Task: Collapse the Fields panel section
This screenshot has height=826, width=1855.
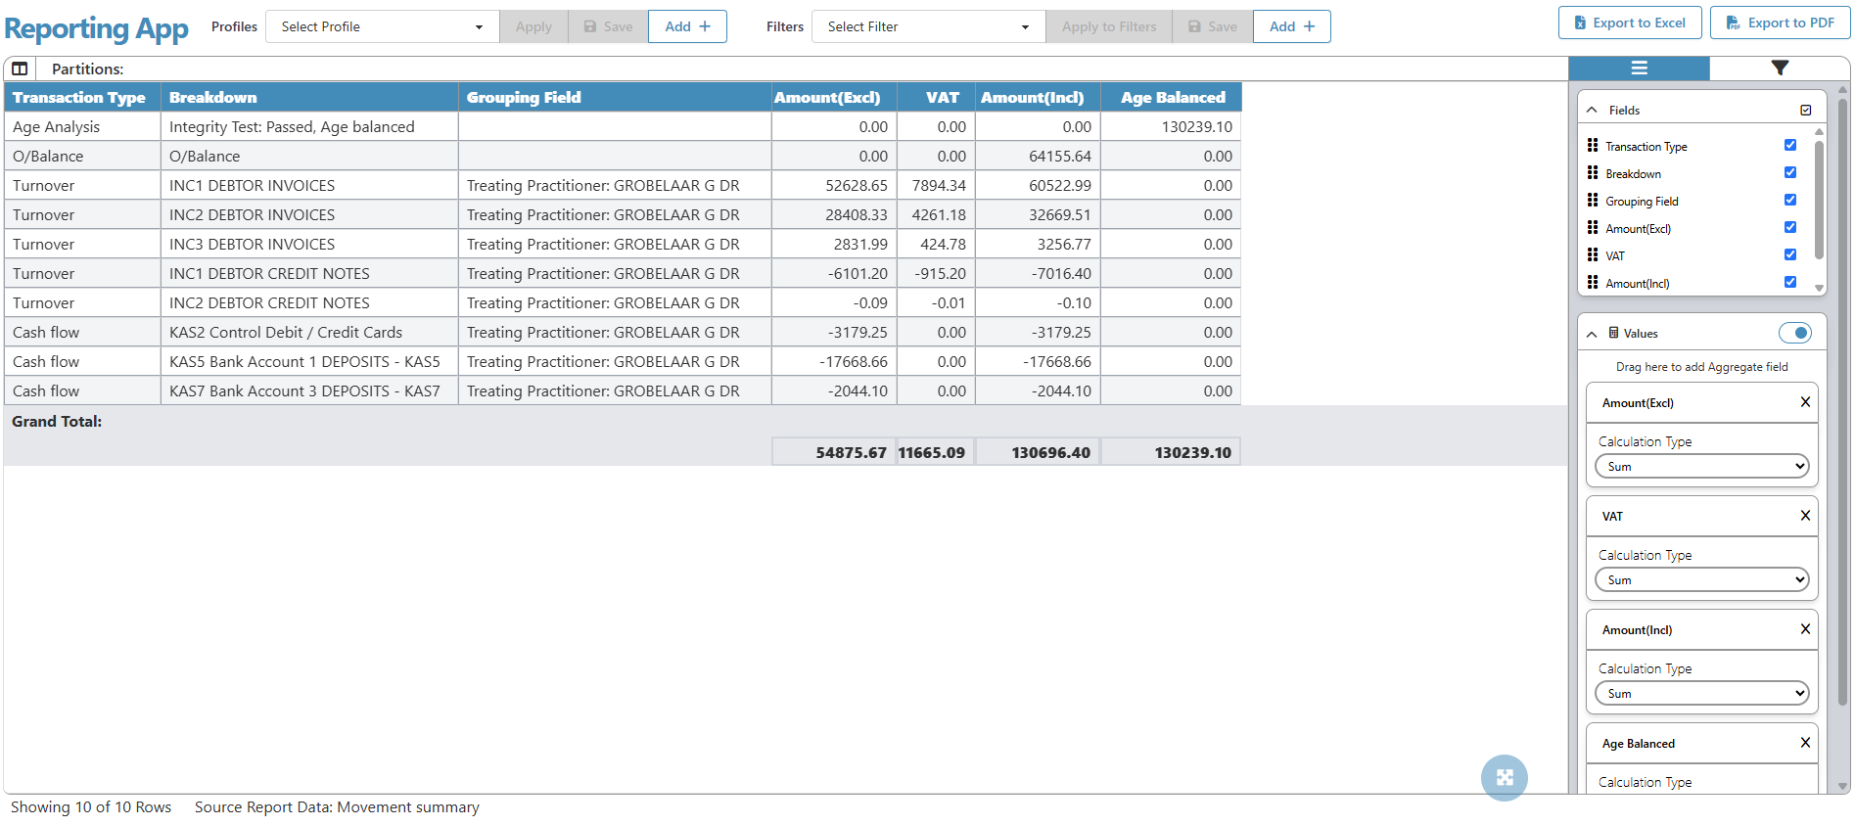Action: tap(1592, 111)
